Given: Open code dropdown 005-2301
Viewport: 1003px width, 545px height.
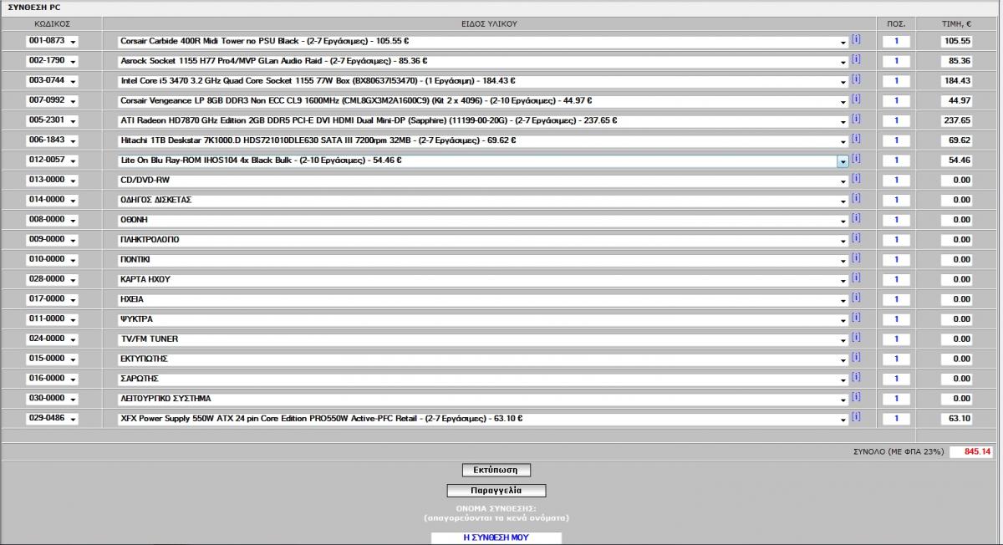Looking at the screenshot, I should [x=52, y=120].
